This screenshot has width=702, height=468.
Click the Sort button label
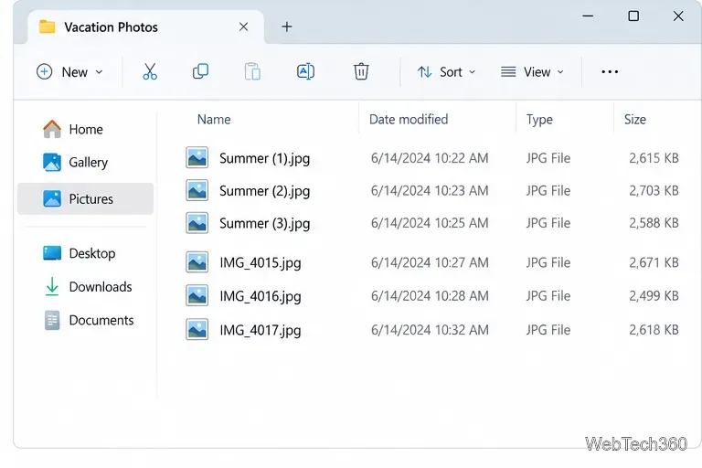451,72
